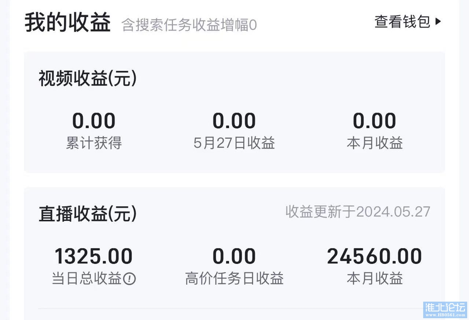This screenshot has height=320, width=469.
Task: Click the arrow next to 查看钱包
Action: 438,22
